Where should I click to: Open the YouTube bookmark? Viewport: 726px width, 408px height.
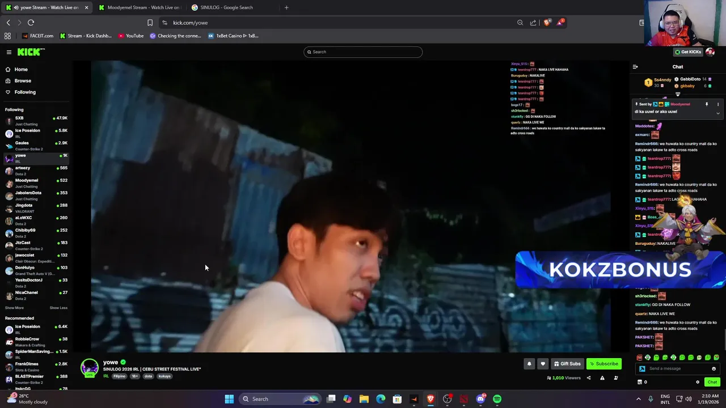(x=131, y=36)
